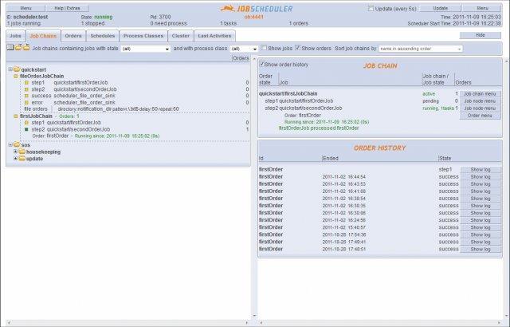Open the top-left Menu button

click(26, 8)
